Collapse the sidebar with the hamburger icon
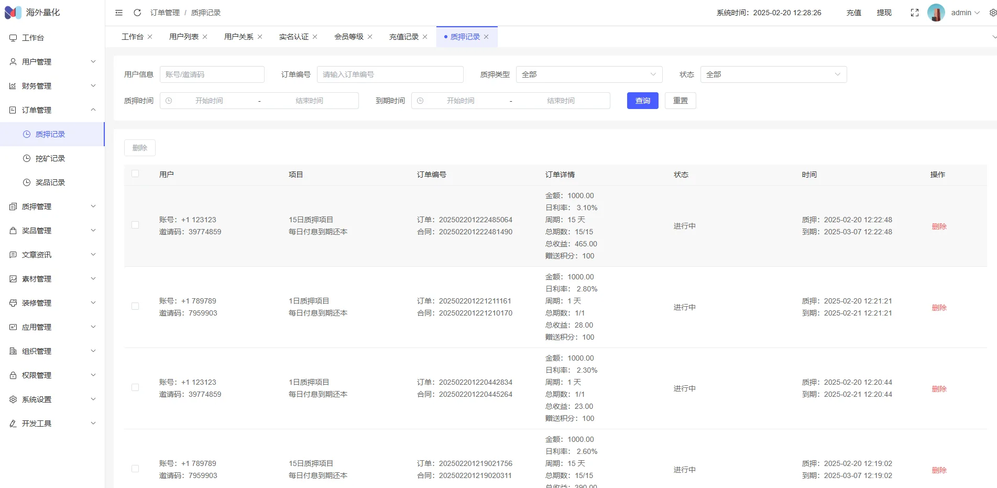 click(x=119, y=13)
